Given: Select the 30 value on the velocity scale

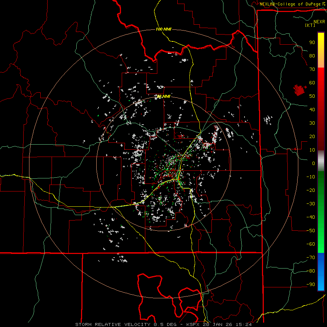Looking at the screenshot, I should tap(312, 123).
